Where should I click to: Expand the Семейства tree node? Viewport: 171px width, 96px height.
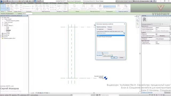coord(1,35)
